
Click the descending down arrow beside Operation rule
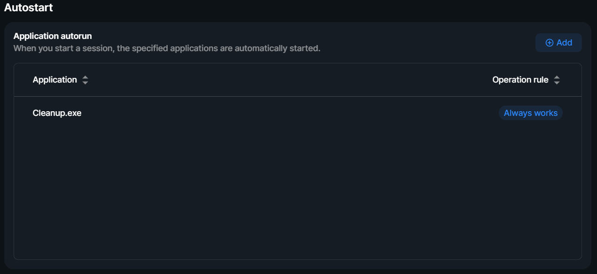pos(557,83)
